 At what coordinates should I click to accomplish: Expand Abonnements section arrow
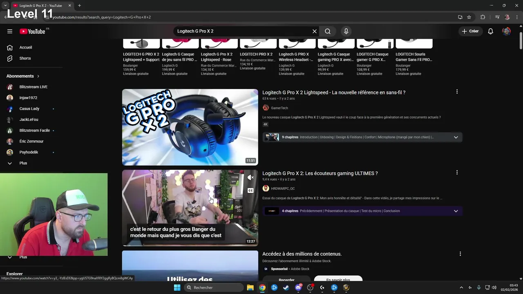tap(38, 76)
